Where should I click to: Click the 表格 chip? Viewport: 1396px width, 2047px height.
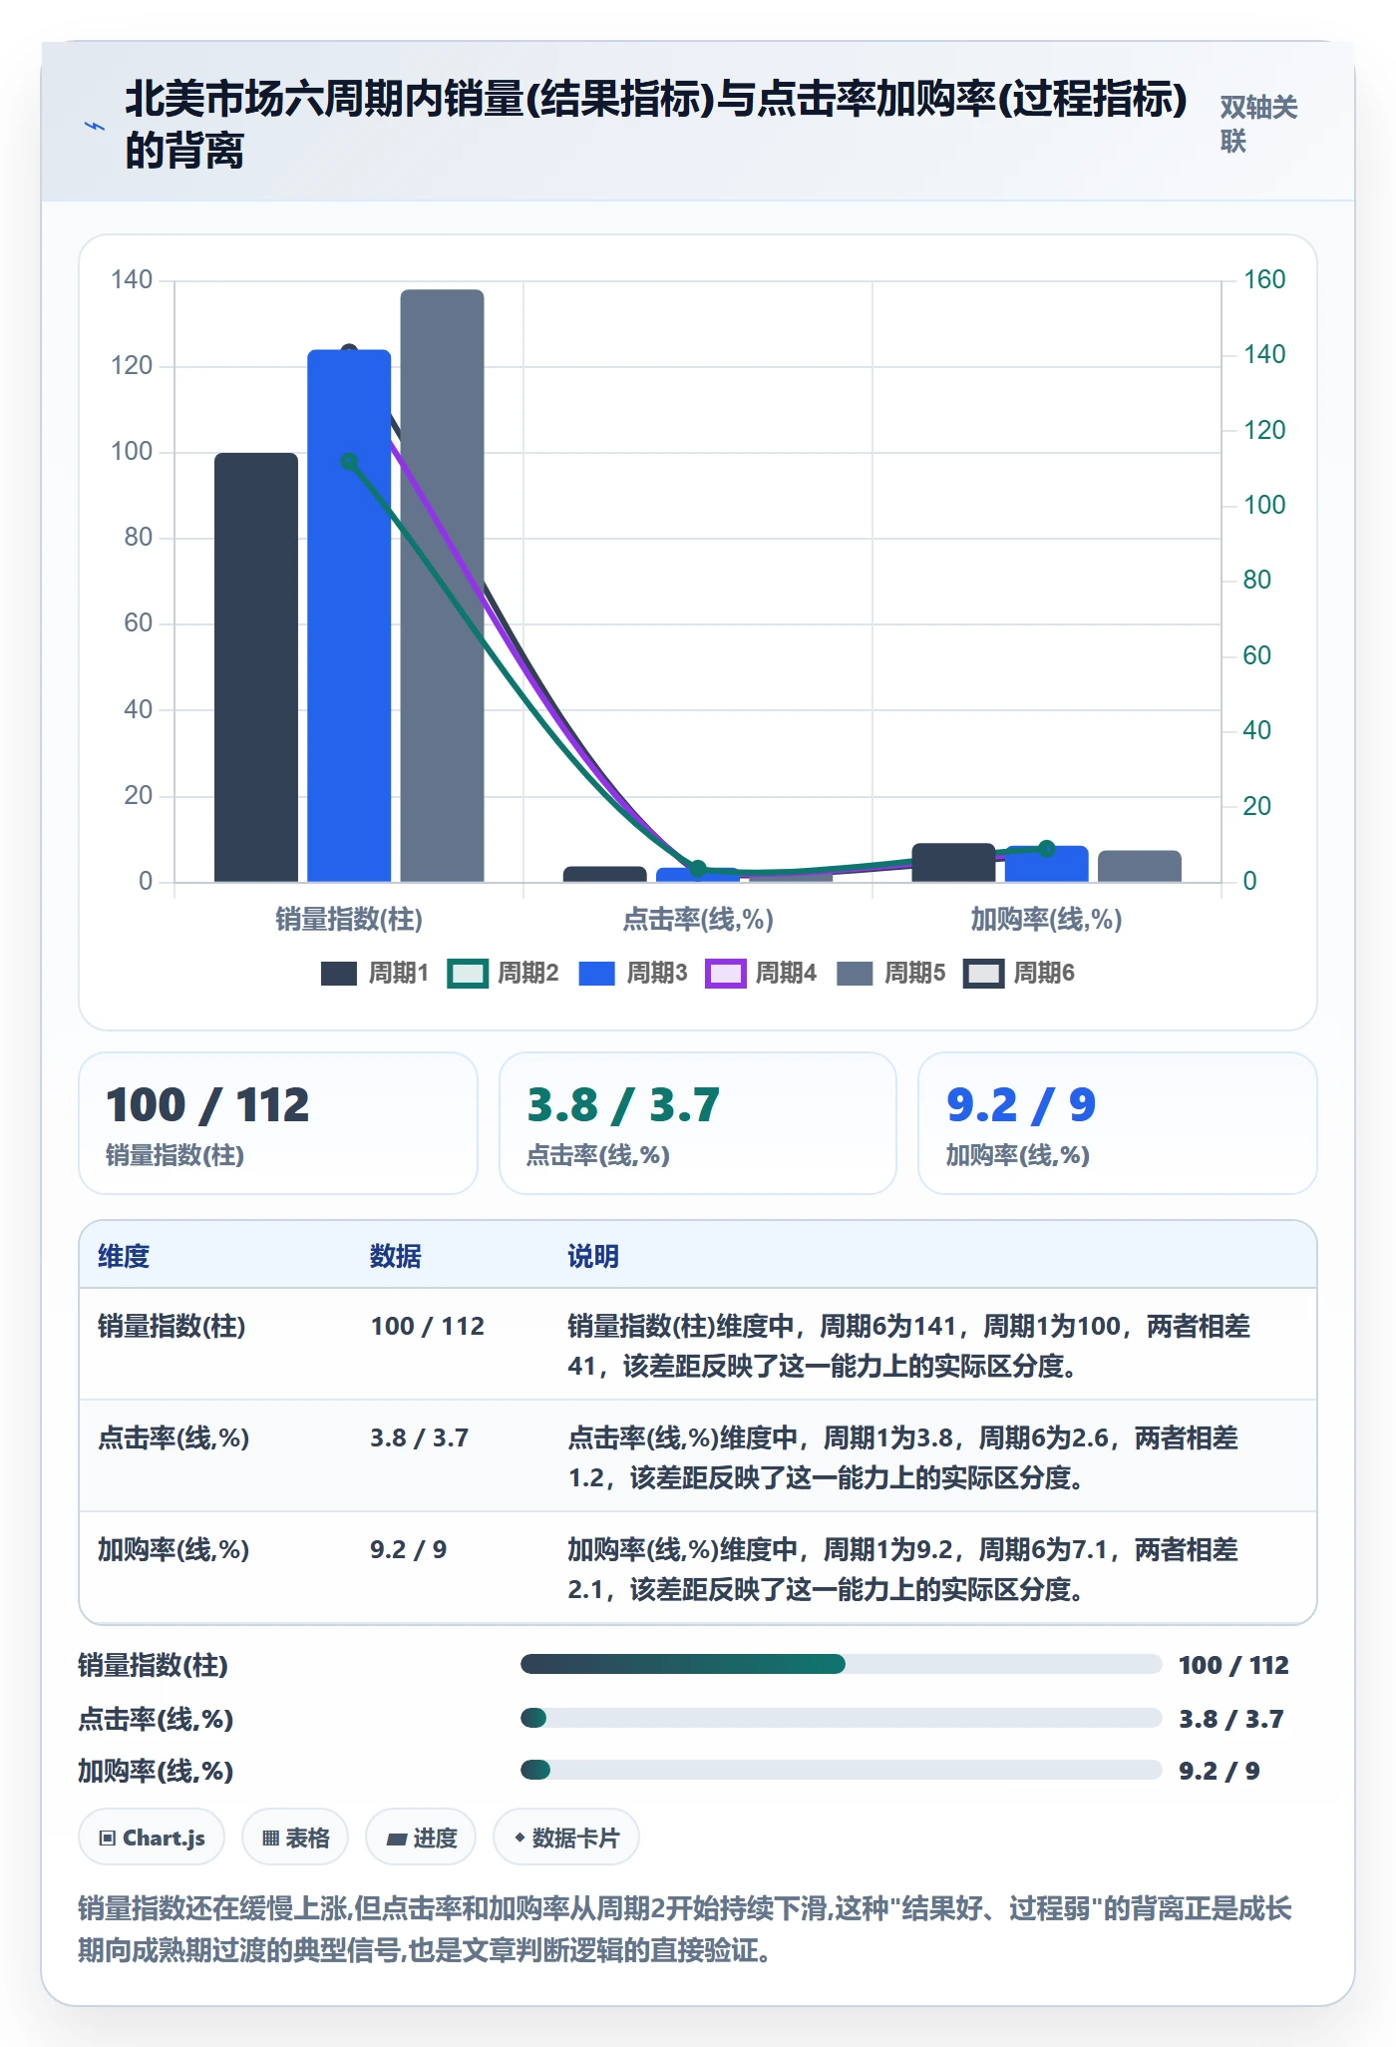click(x=295, y=1838)
